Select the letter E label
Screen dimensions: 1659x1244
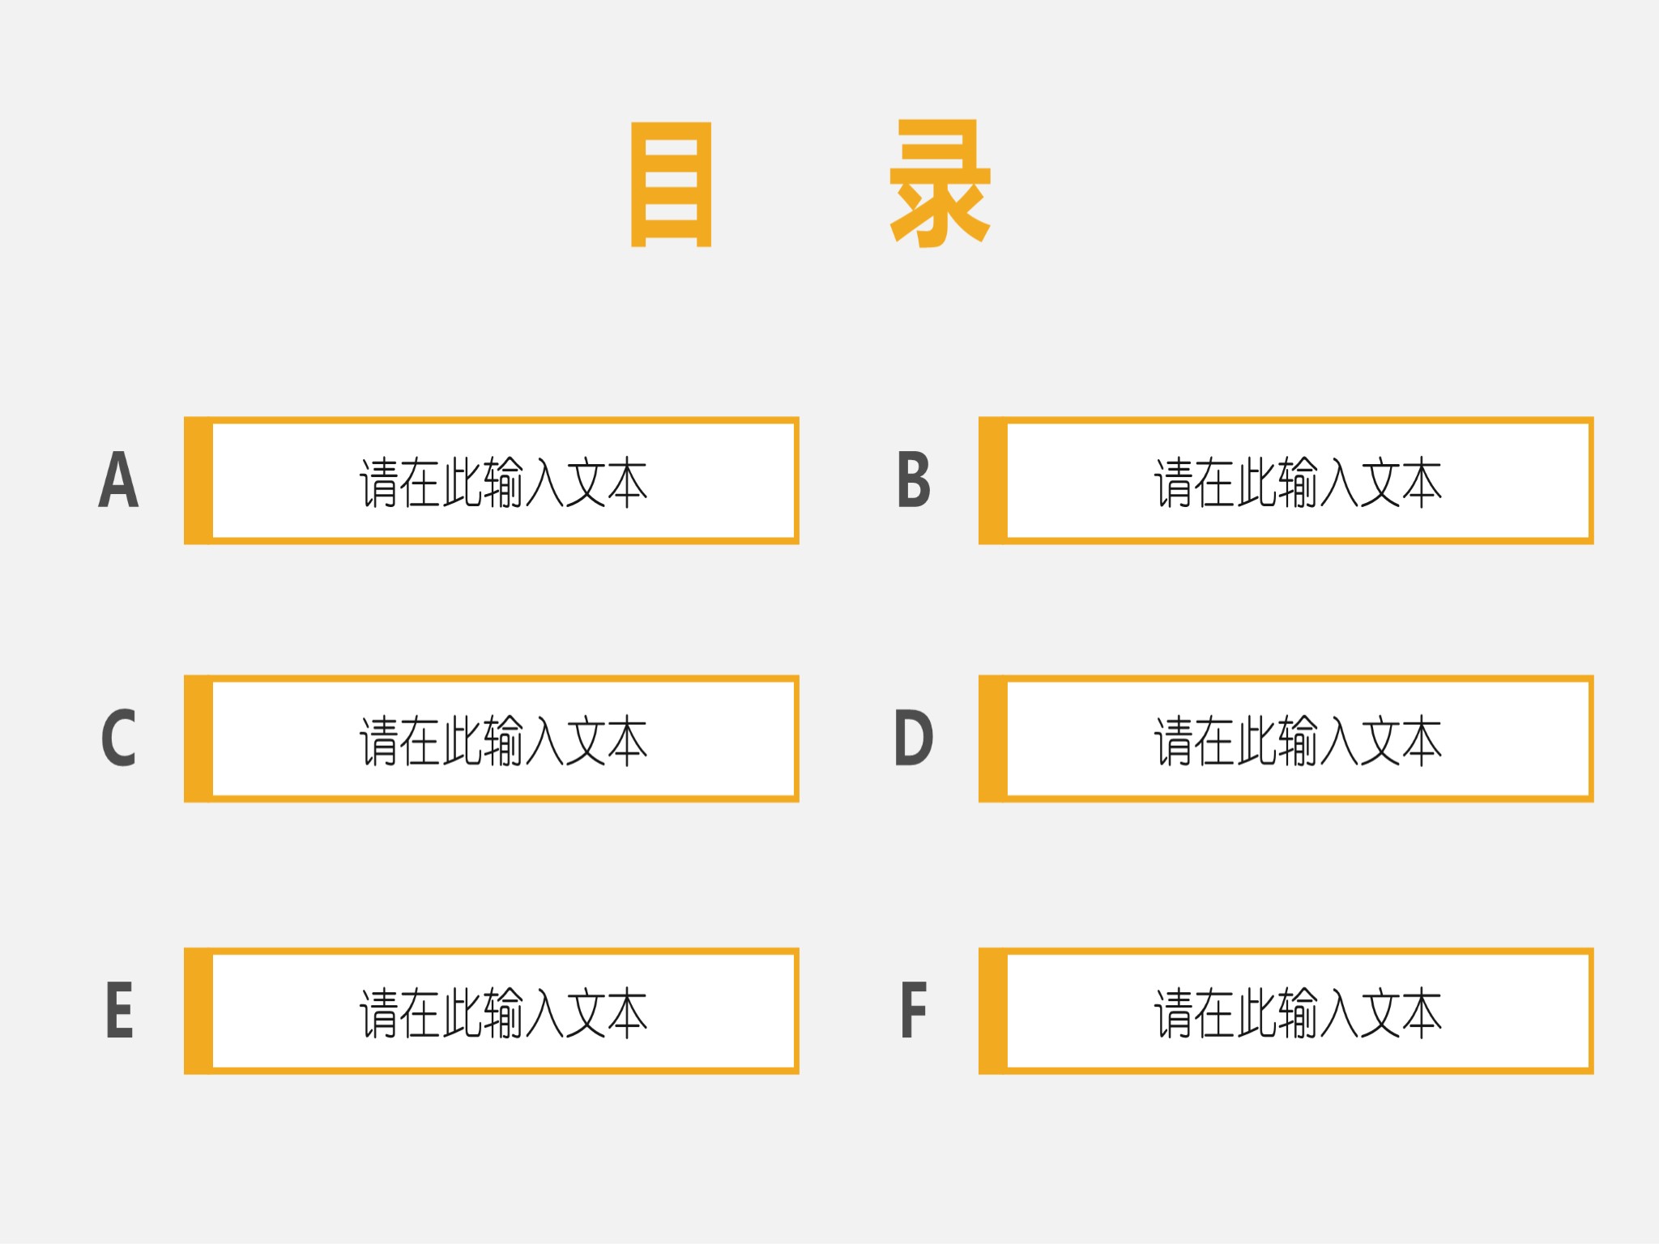119,1010
